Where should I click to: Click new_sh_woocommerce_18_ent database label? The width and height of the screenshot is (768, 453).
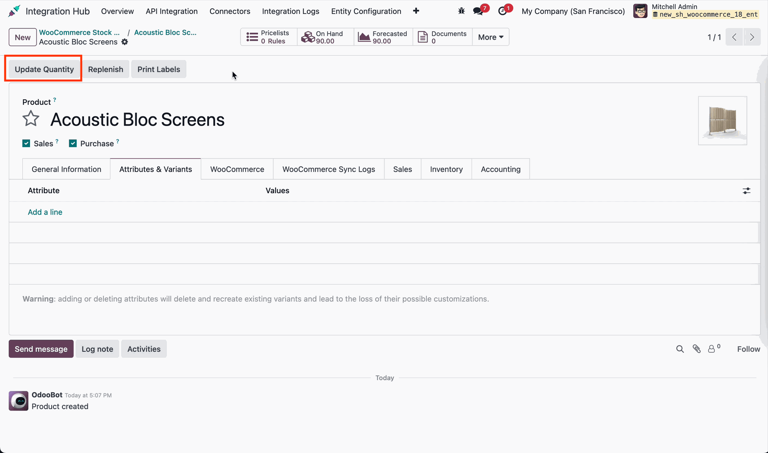pos(705,14)
